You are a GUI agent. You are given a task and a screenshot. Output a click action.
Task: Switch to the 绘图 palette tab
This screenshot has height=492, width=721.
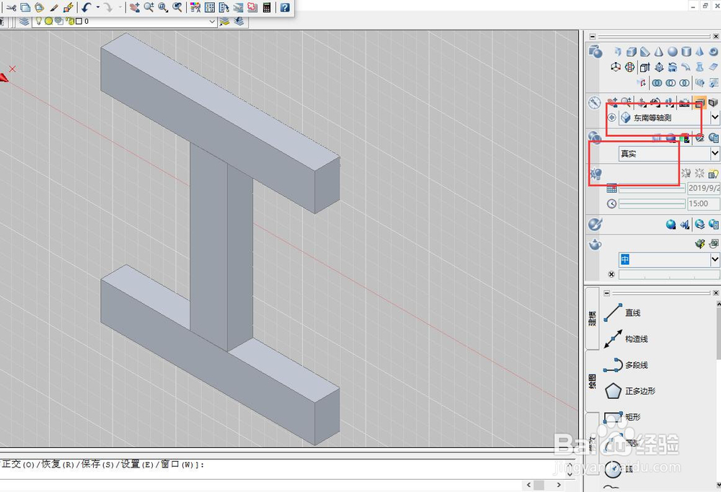tap(592, 381)
